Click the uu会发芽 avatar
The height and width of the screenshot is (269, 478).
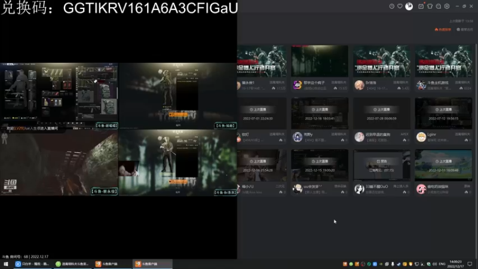(x=297, y=189)
